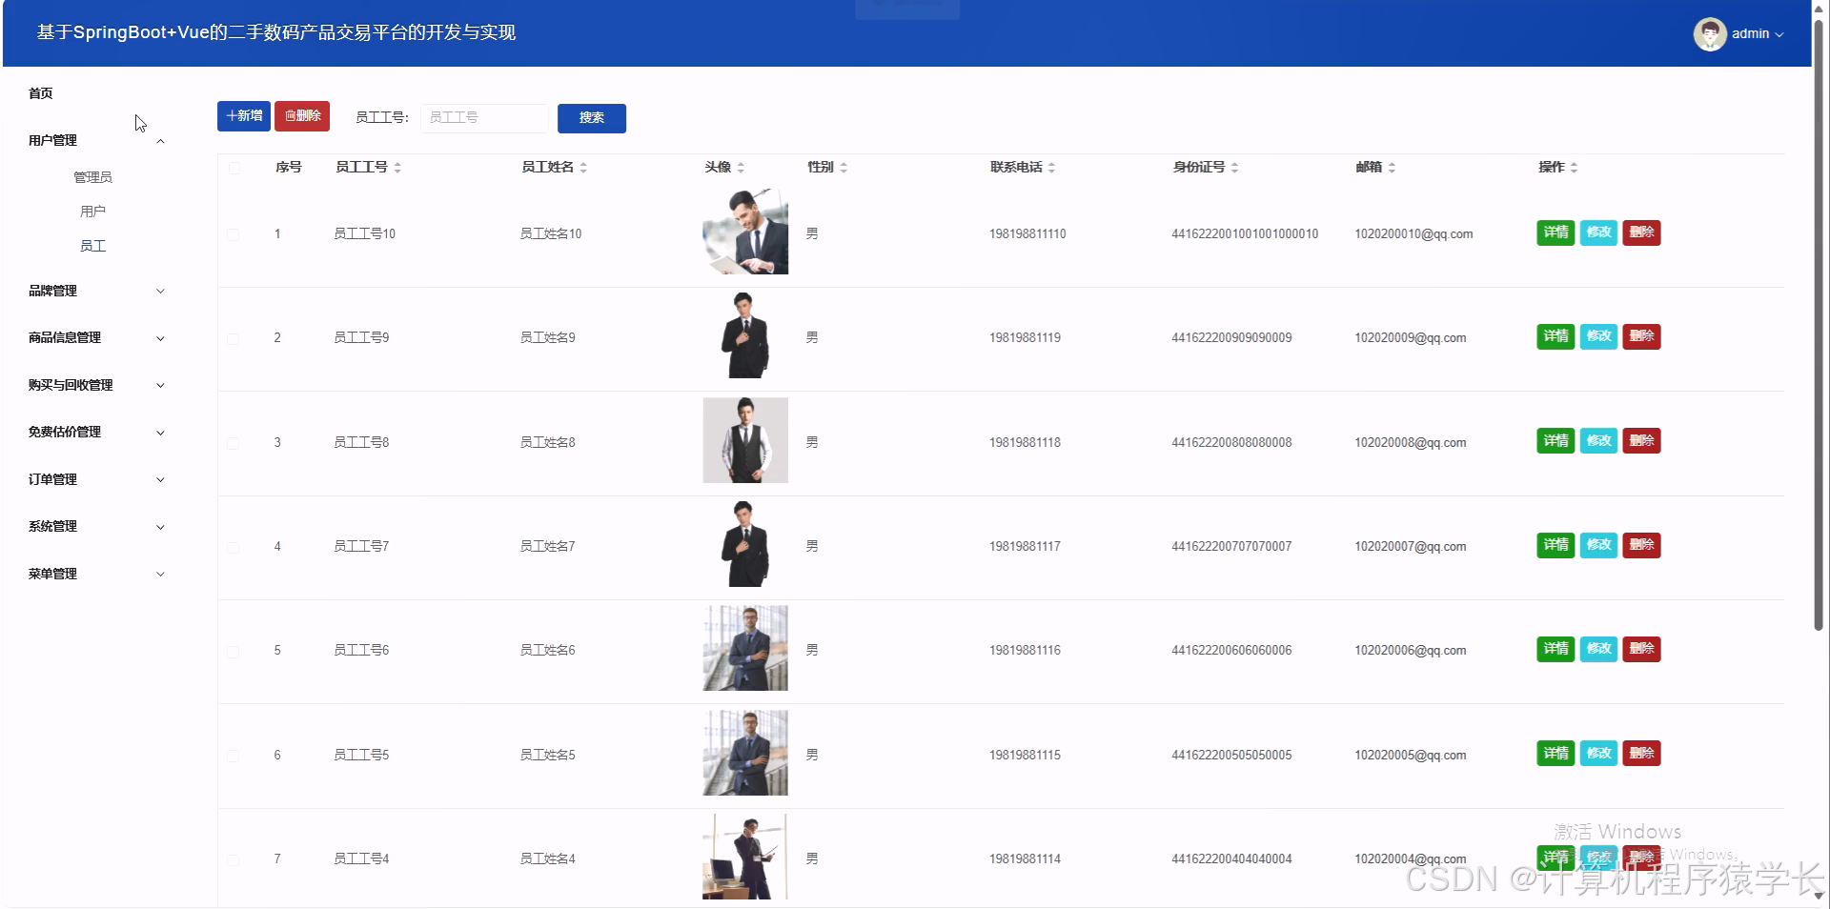
Task: Click the sort icon on 操作 column
Action: [x=1574, y=167]
